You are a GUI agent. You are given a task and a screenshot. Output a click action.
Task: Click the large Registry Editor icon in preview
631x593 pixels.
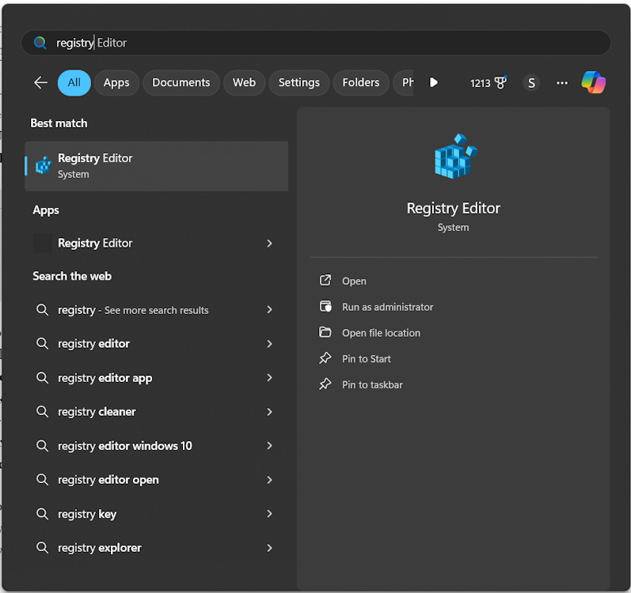pyautogui.click(x=455, y=157)
